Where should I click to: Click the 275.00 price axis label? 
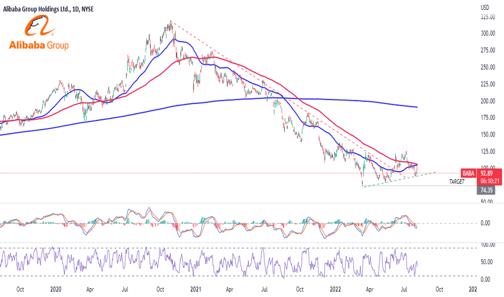(x=488, y=50)
